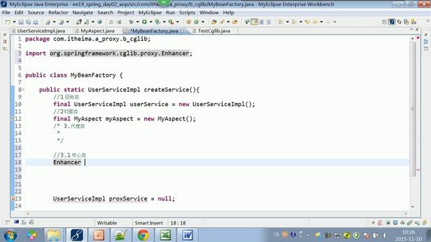This screenshot has width=431, height=242.
Task: Minimize the editor area button
Action: pyautogui.click(x=411, y=30)
